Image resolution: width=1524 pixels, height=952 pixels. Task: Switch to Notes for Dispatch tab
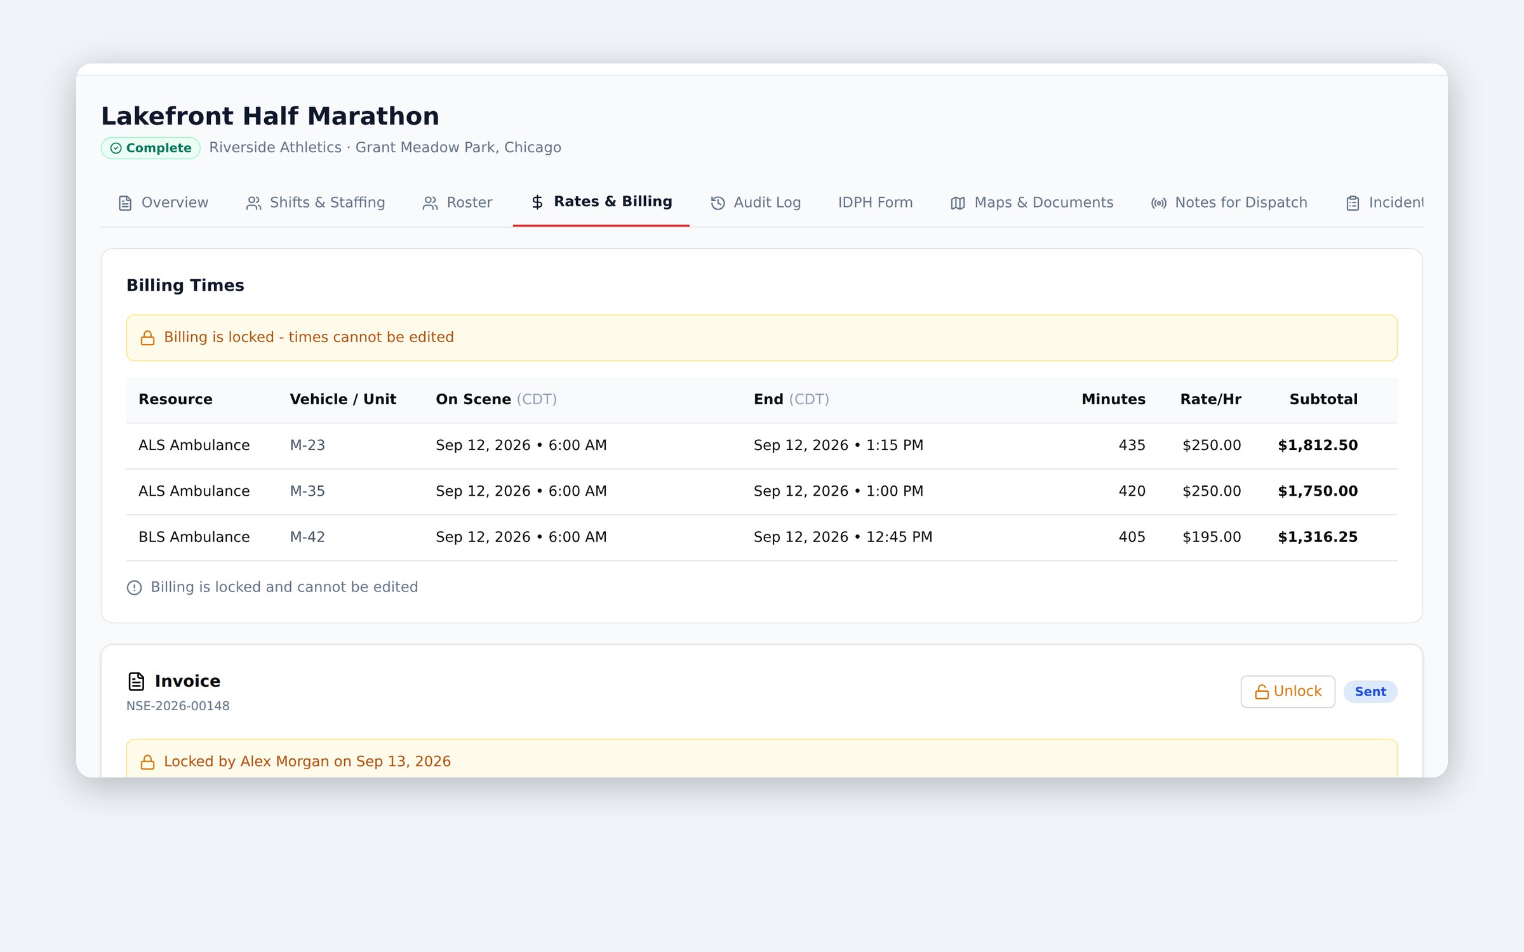[x=1229, y=202]
